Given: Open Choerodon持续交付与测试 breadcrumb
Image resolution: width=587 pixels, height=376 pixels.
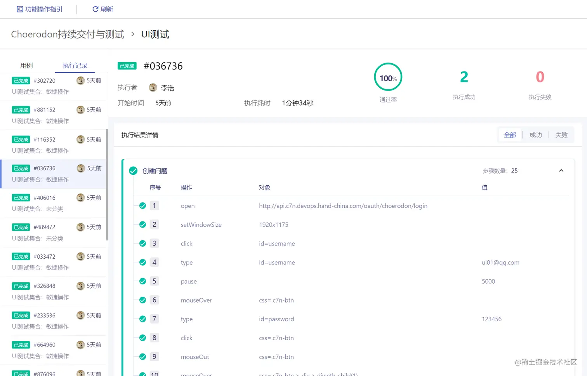Looking at the screenshot, I should (x=68, y=34).
